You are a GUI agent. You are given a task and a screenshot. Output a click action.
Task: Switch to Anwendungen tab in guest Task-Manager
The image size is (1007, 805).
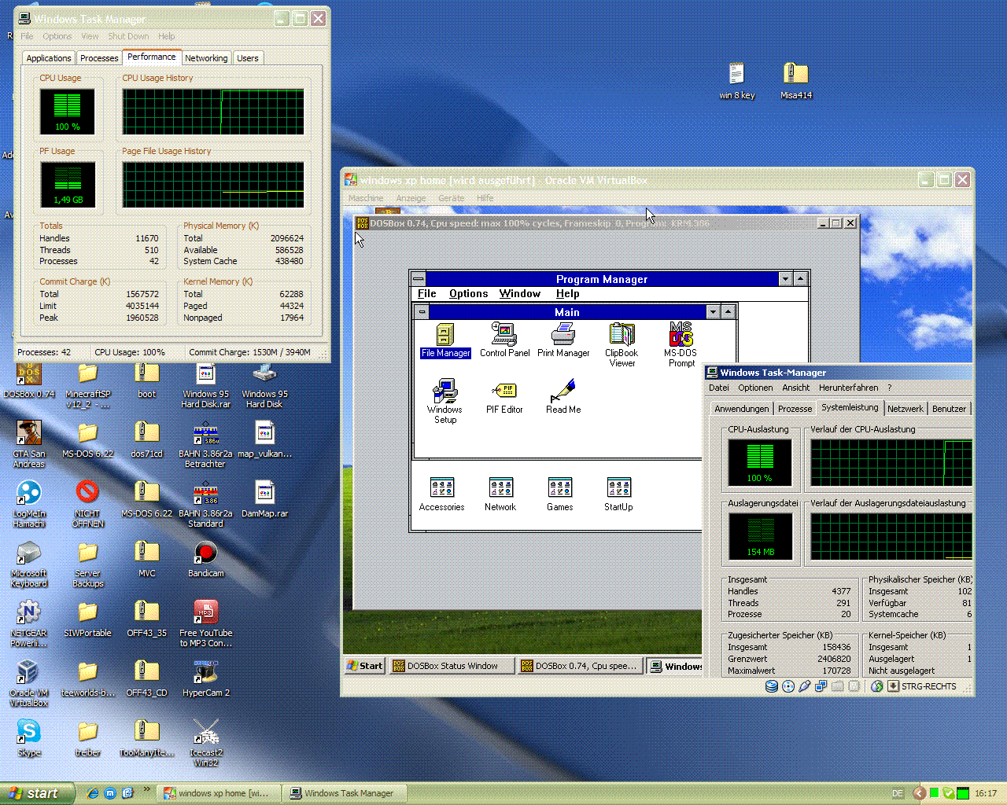[x=741, y=409]
